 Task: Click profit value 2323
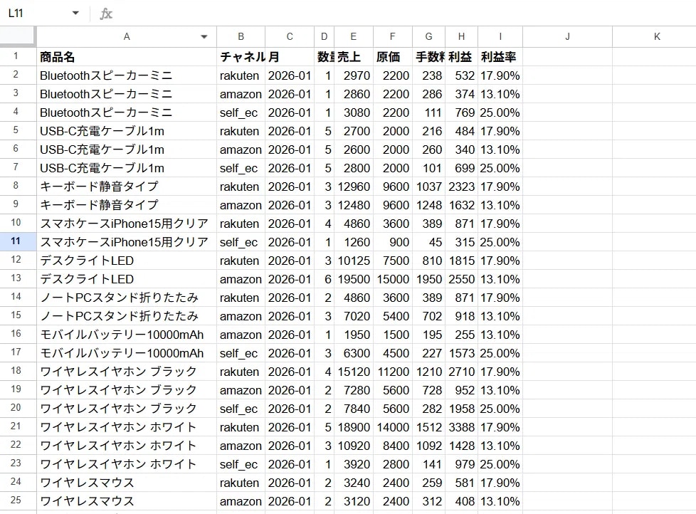tap(462, 187)
